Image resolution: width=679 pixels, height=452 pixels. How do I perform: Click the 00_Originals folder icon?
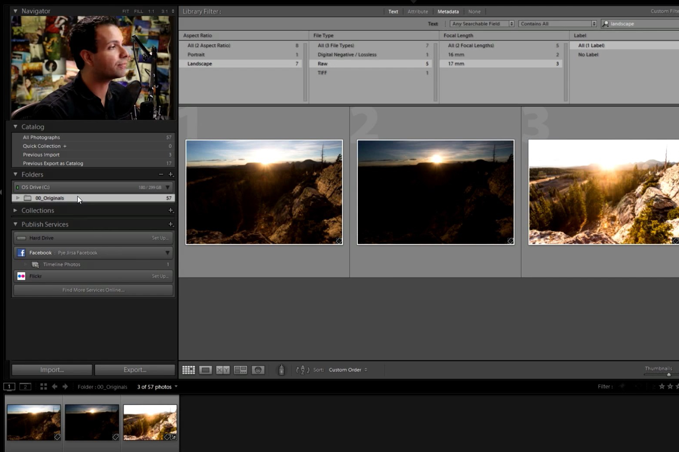coord(27,198)
